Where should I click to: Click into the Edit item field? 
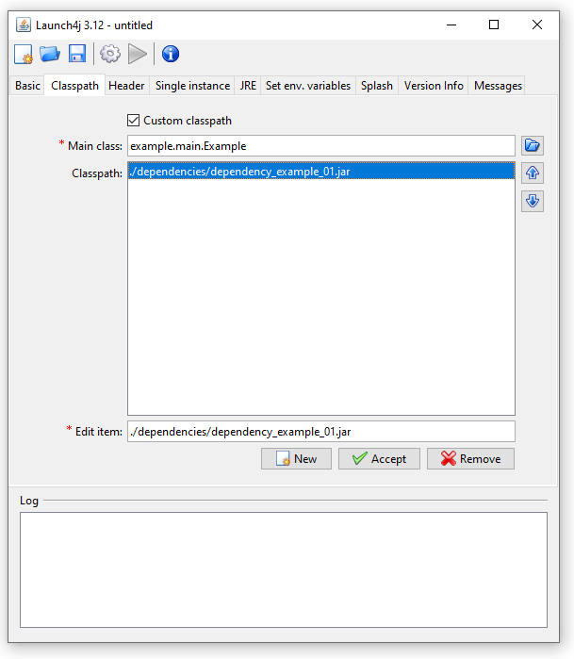321,432
